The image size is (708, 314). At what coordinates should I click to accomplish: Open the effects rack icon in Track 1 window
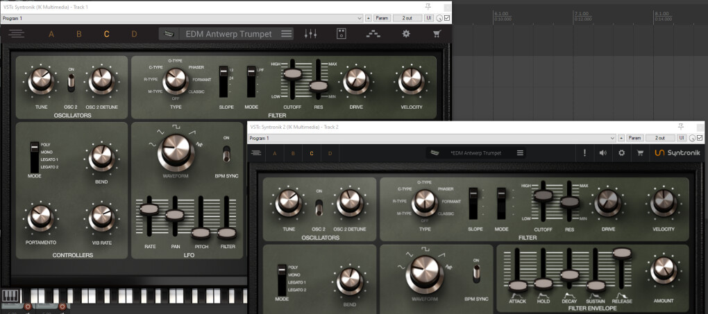click(342, 34)
